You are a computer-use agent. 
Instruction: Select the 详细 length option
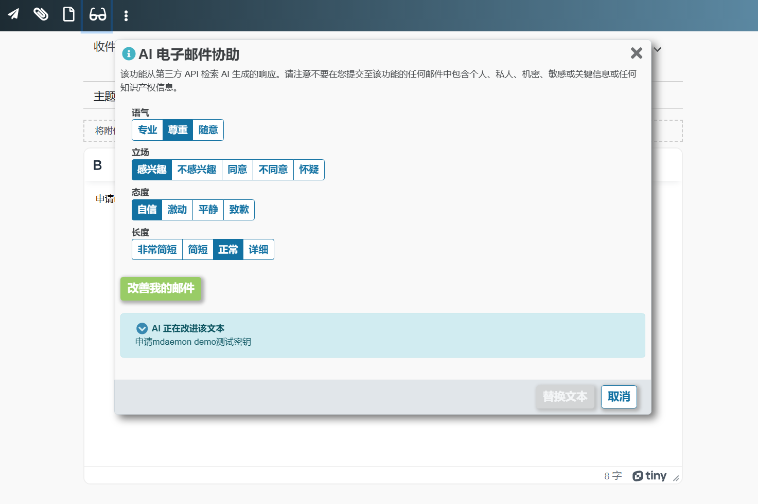tap(259, 250)
